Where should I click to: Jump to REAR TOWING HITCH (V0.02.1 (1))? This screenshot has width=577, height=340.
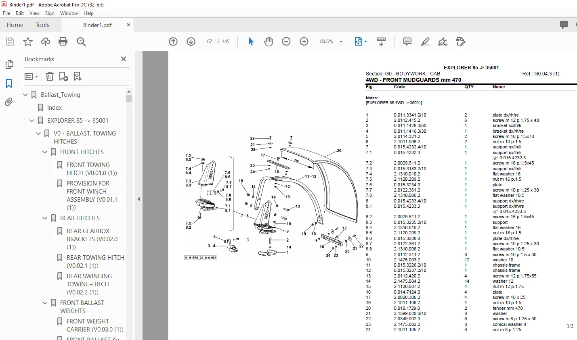click(95, 262)
